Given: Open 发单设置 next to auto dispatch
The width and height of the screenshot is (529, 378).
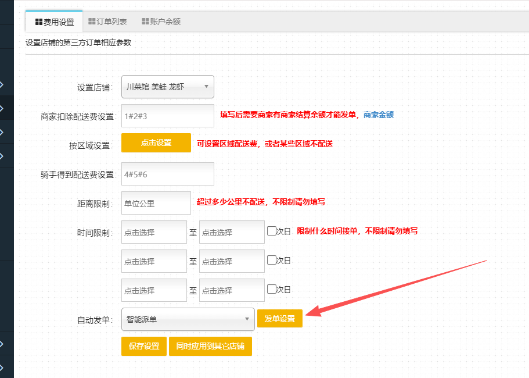Looking at the screenshot, I should coord(279,319).
